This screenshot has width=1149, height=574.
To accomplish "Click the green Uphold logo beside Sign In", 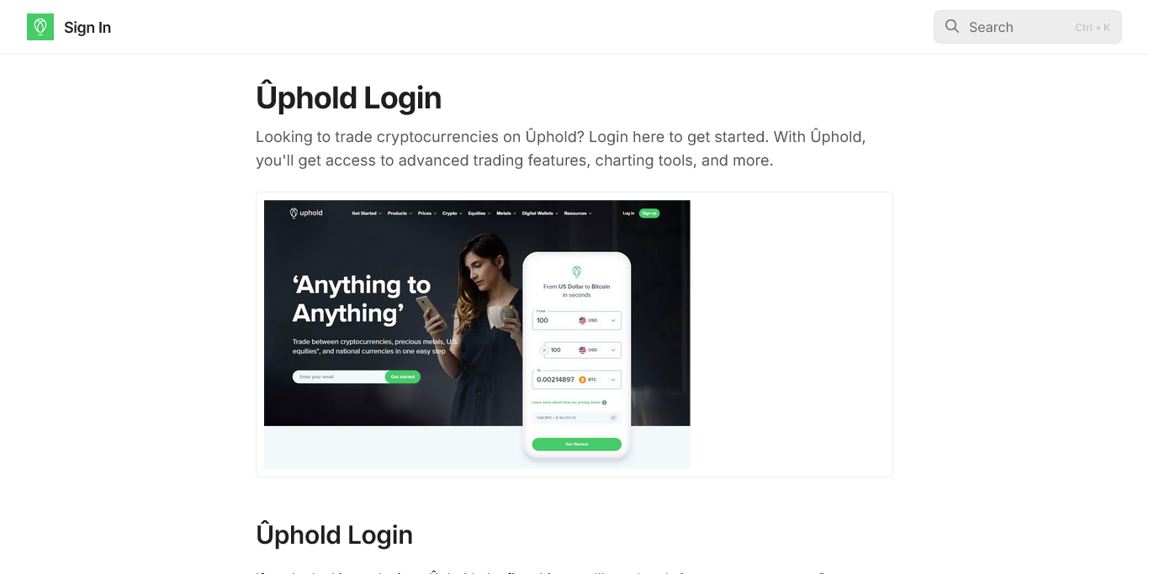I will (40, 27).
